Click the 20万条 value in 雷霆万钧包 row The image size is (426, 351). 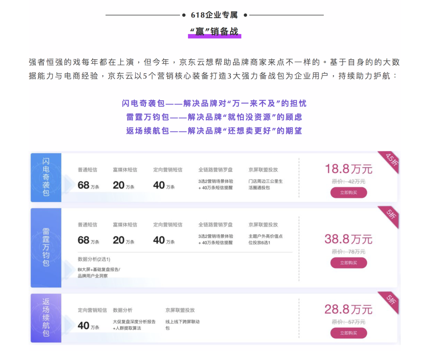tap(124, 240)
